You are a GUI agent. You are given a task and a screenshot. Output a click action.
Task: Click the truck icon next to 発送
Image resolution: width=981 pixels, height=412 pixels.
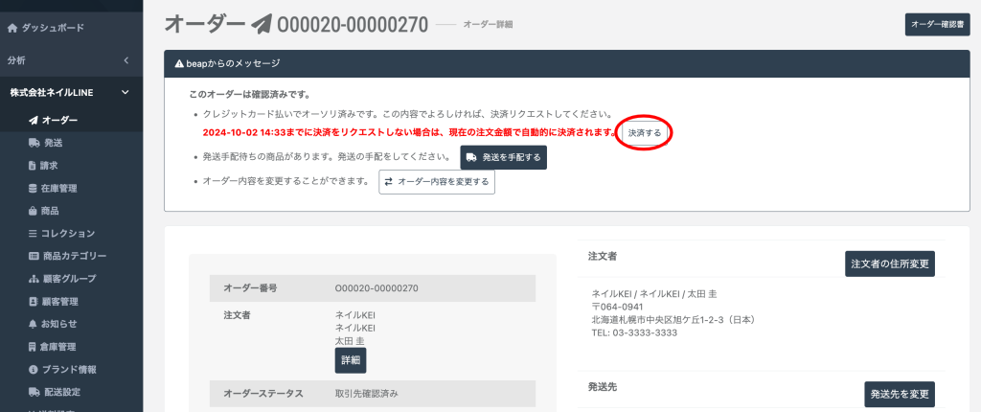click(34, 143)
